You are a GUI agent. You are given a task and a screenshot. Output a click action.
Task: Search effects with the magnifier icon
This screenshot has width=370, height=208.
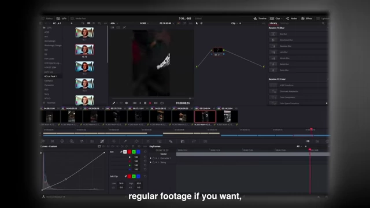pyautogui.click(x=323, y=23)
